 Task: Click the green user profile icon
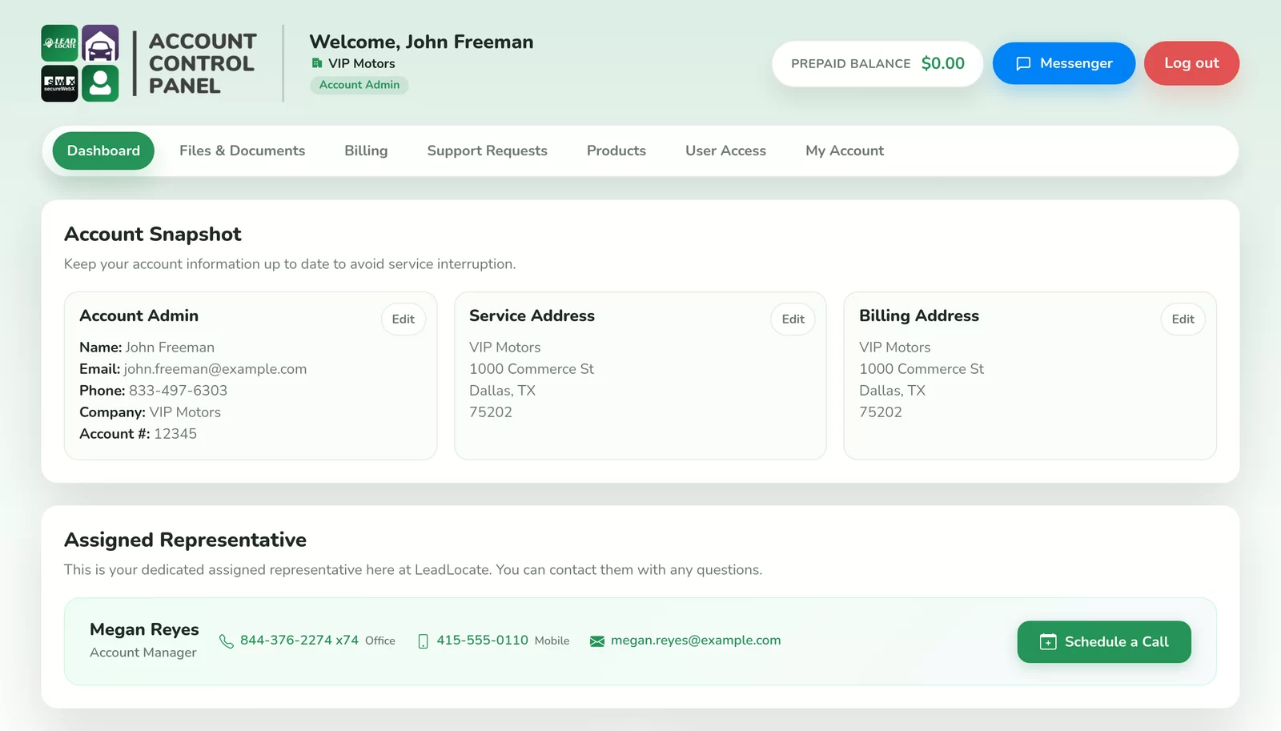(x=100, y=83)
